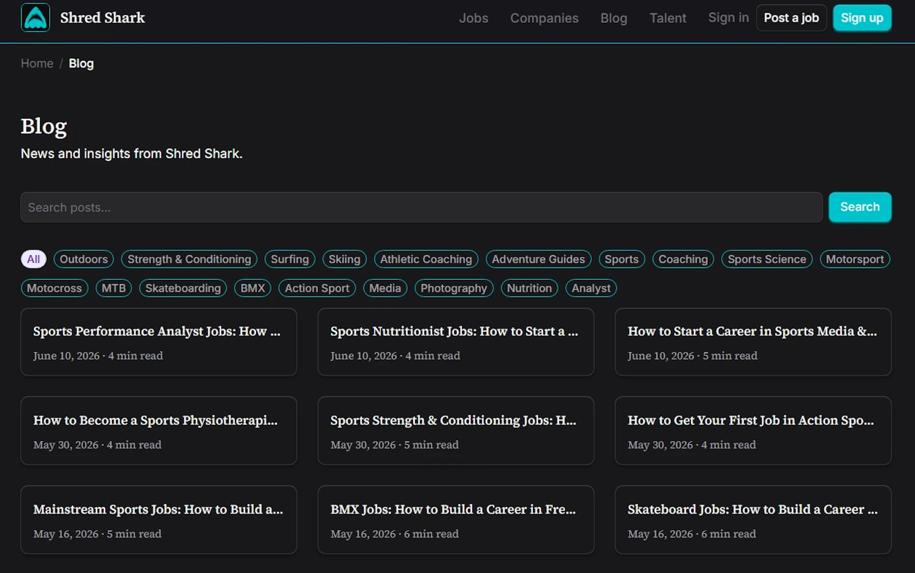
Task: Filter posts by Outdoors
Action: coord(83,259)
